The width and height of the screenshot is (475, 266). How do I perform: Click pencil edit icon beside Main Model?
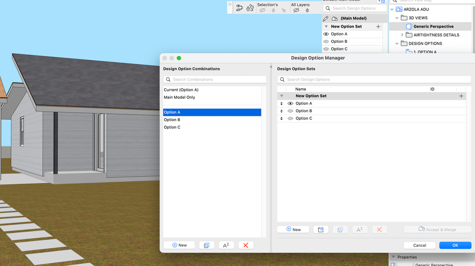326,19
